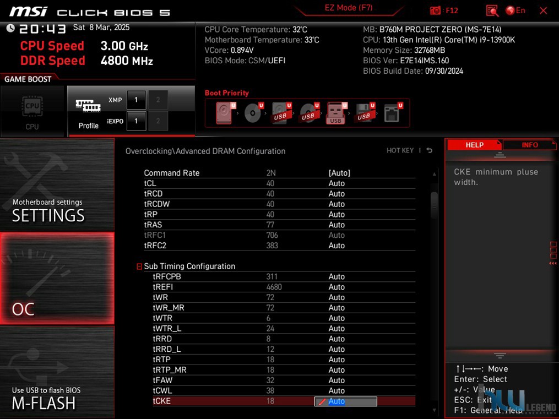This screenshot has height=419, width=559.
Task: Select the USB floppy boot priority icon
Action: (x=365, y=113)
